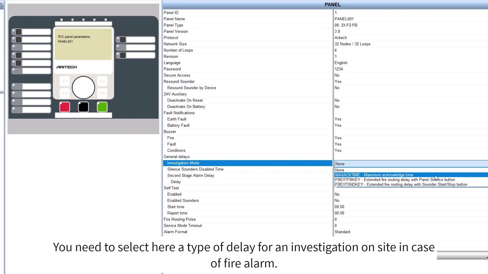Click the English language value

tap(341, 63)
